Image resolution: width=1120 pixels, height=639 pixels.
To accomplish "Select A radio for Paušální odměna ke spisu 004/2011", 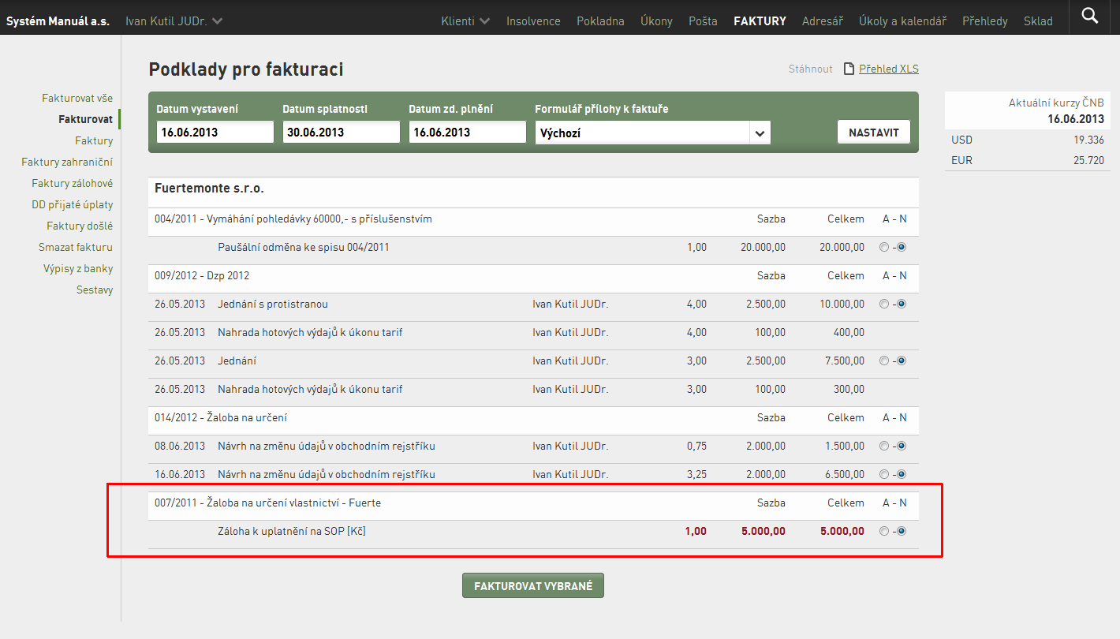I will [883, 247].
